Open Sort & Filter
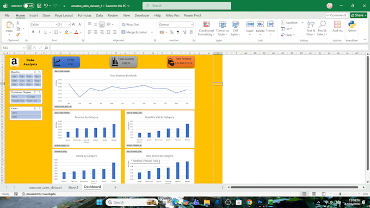 (311, 28)
